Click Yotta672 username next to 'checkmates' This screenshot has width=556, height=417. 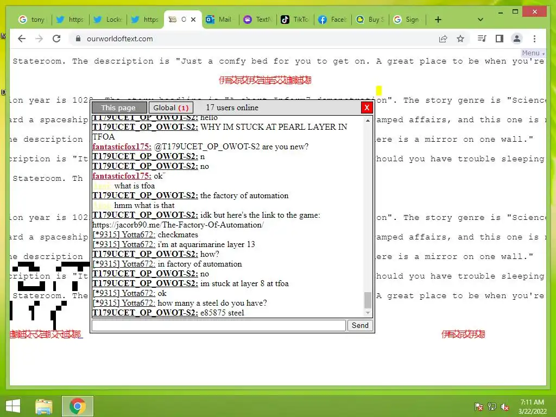coord(124,235)
